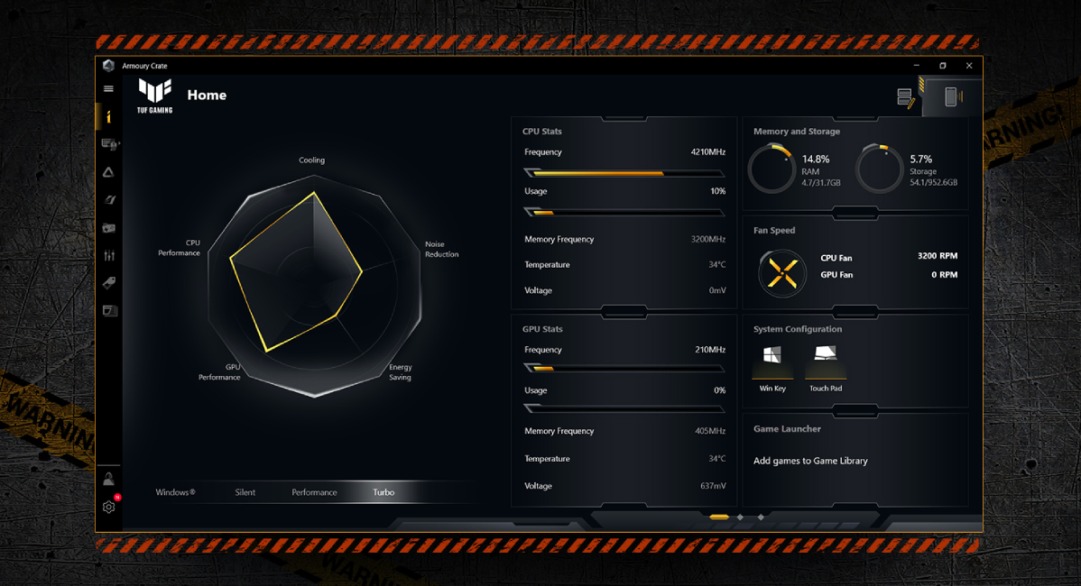The image size is (1081, 586).
Task: Select the Home info icon in the sidebar
Action: (x=108, y=117)
